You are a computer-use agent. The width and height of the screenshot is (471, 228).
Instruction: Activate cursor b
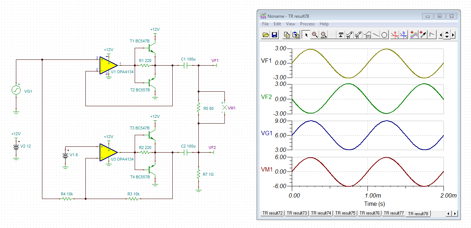pos(404,35)
